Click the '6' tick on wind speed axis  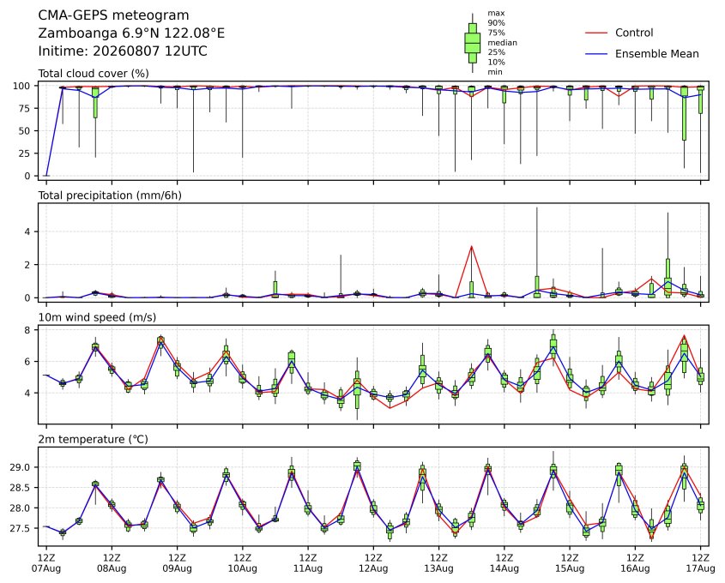(27, 361)
